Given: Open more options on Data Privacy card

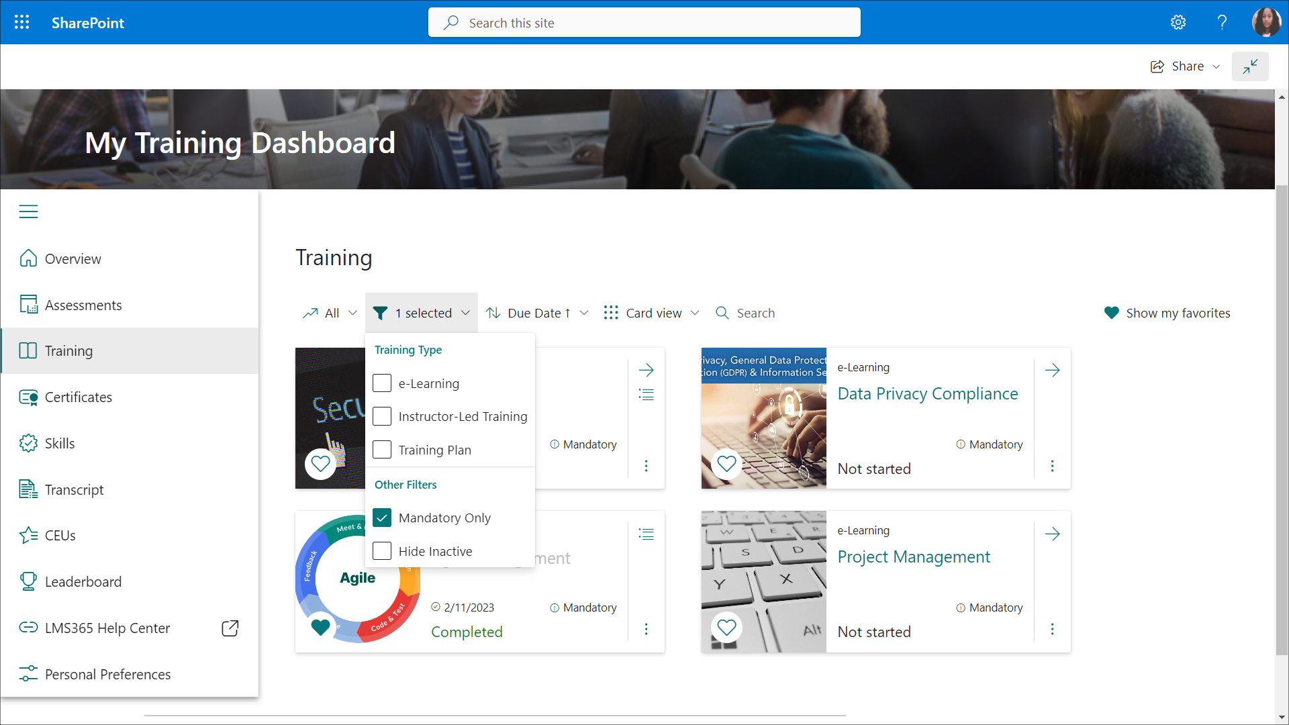Looking at the screenshot, I should (1052, 466).
